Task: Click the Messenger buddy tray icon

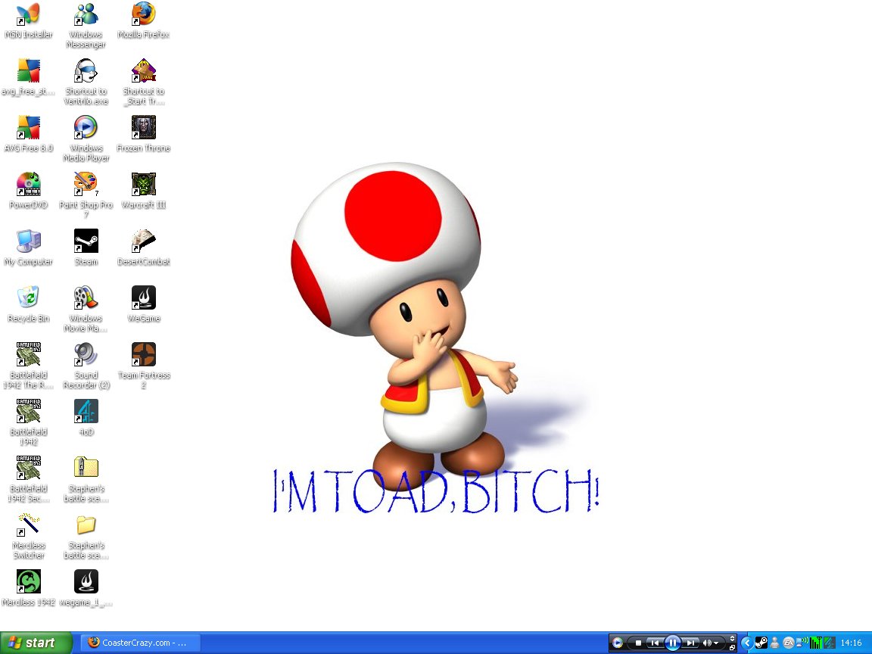Action: click(x=774, y=643)
